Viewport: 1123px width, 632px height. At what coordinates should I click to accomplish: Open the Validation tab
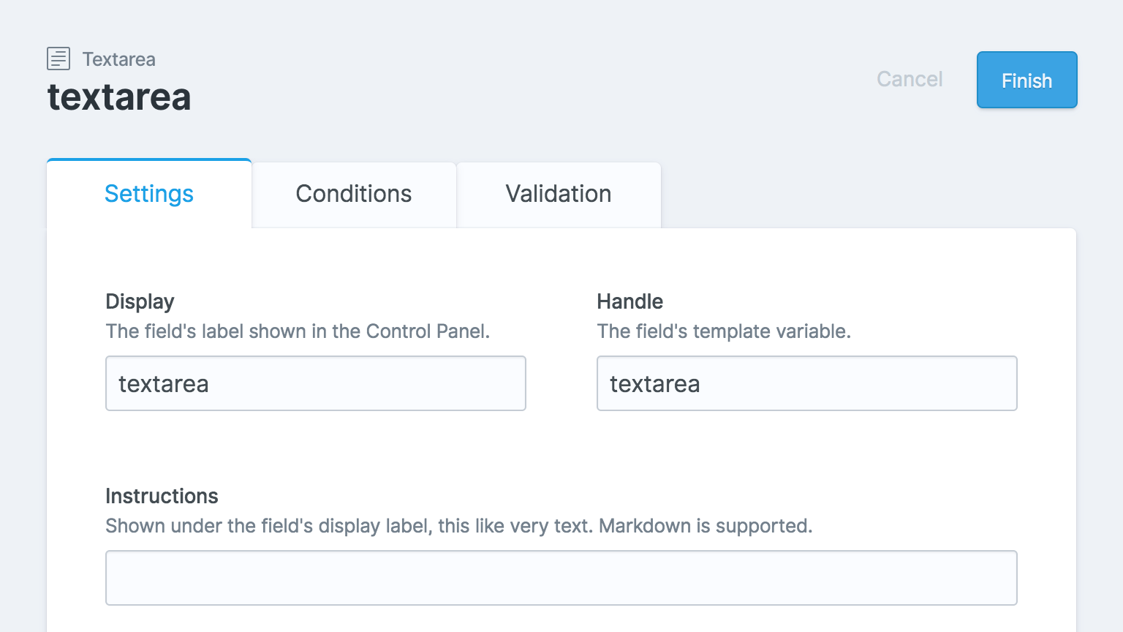click(x=558, y=194)
